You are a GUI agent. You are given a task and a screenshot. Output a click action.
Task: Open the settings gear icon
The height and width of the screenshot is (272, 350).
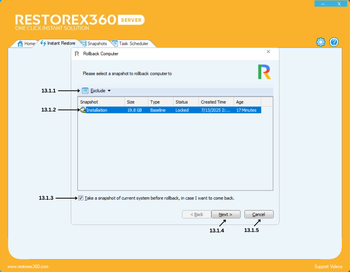click(x=320, y=42)
